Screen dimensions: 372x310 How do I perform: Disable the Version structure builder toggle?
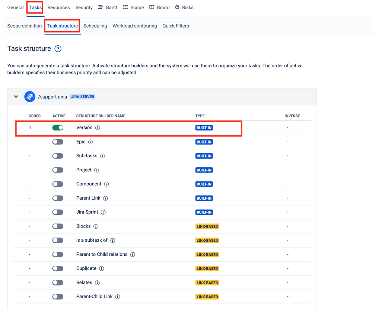click(x=58, y=127)
